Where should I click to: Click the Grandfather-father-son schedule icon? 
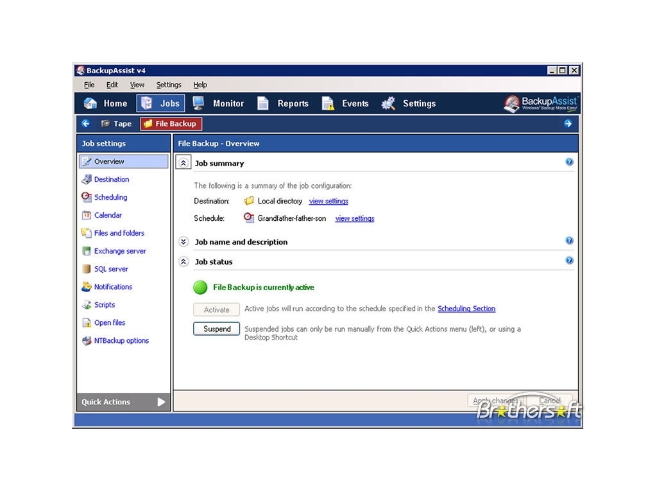[249, 218]
